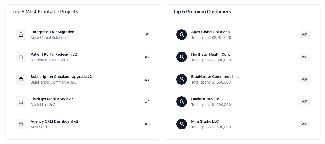
Task: Click the #5 rank label
Action: (147, 124)
